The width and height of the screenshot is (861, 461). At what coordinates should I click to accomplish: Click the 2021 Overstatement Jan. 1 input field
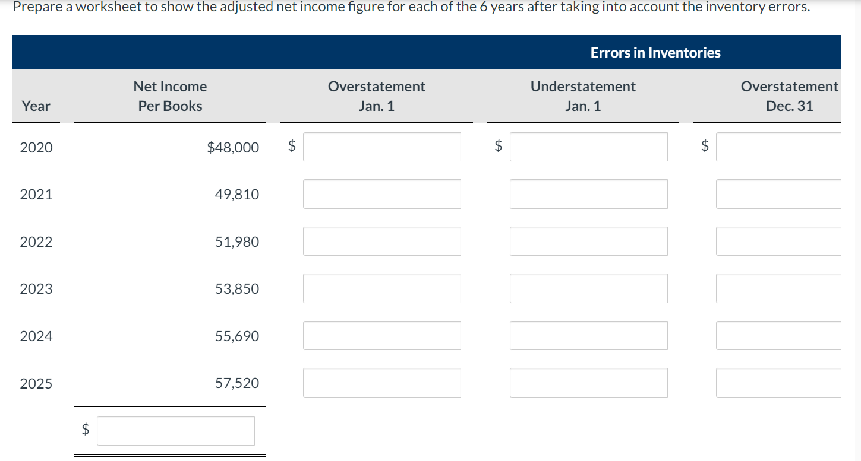pyautogui.click(x=382, y=194)
